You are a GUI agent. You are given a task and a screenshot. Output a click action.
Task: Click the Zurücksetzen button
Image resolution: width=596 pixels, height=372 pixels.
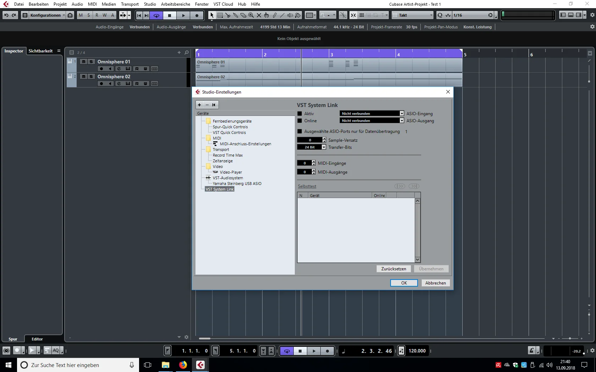394,269
